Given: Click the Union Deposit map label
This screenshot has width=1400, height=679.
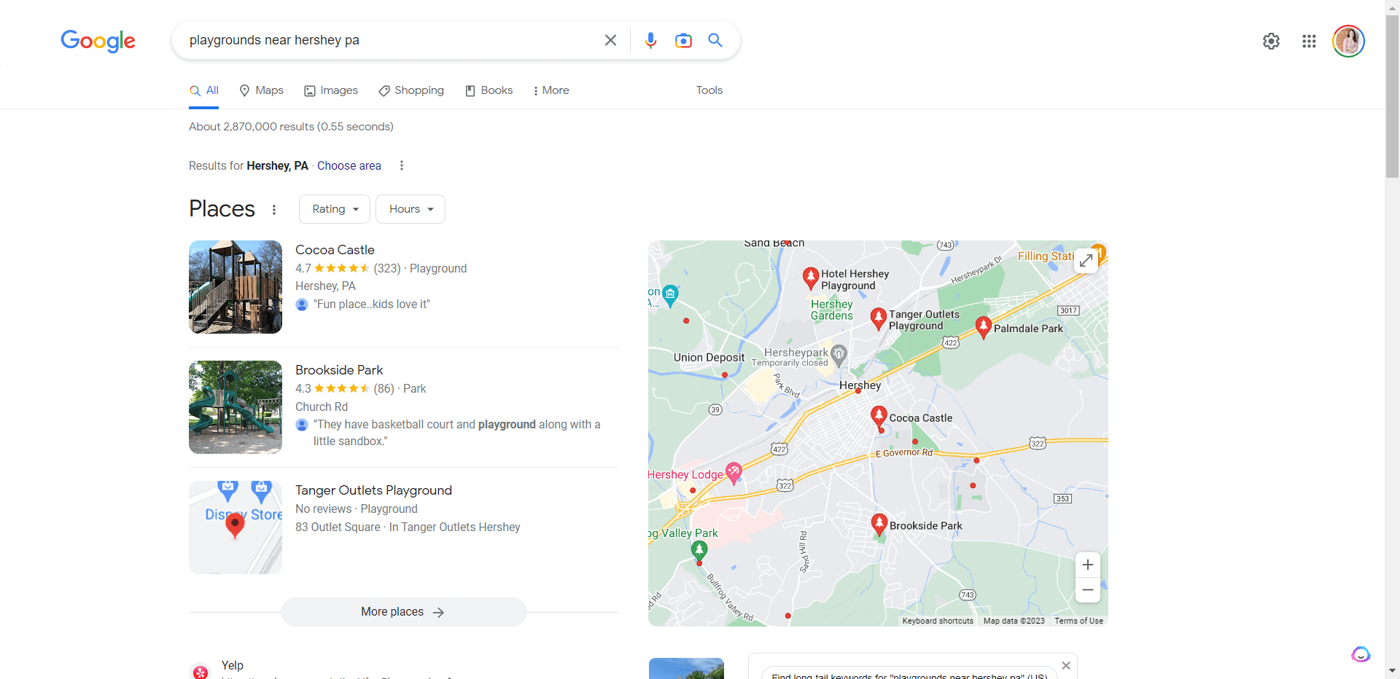Looking at the screenshot, I should (709, 357).
